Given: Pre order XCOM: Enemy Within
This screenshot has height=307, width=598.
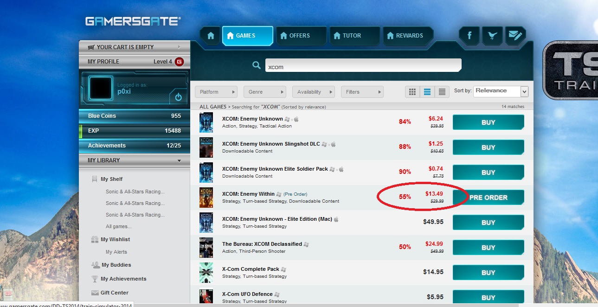Looking at the screenshot, I should coord(488,198).
